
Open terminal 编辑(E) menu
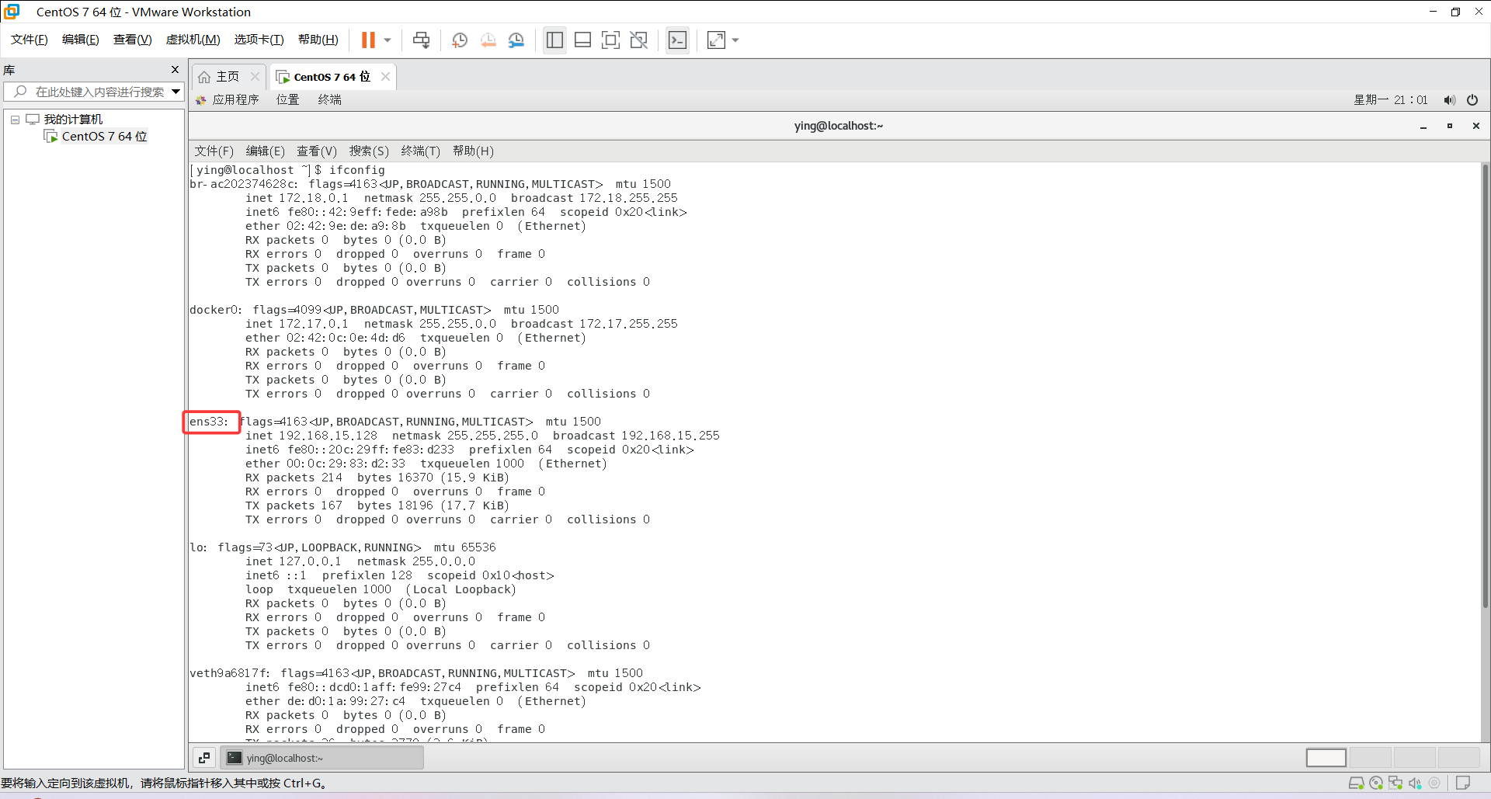[265, 151]
